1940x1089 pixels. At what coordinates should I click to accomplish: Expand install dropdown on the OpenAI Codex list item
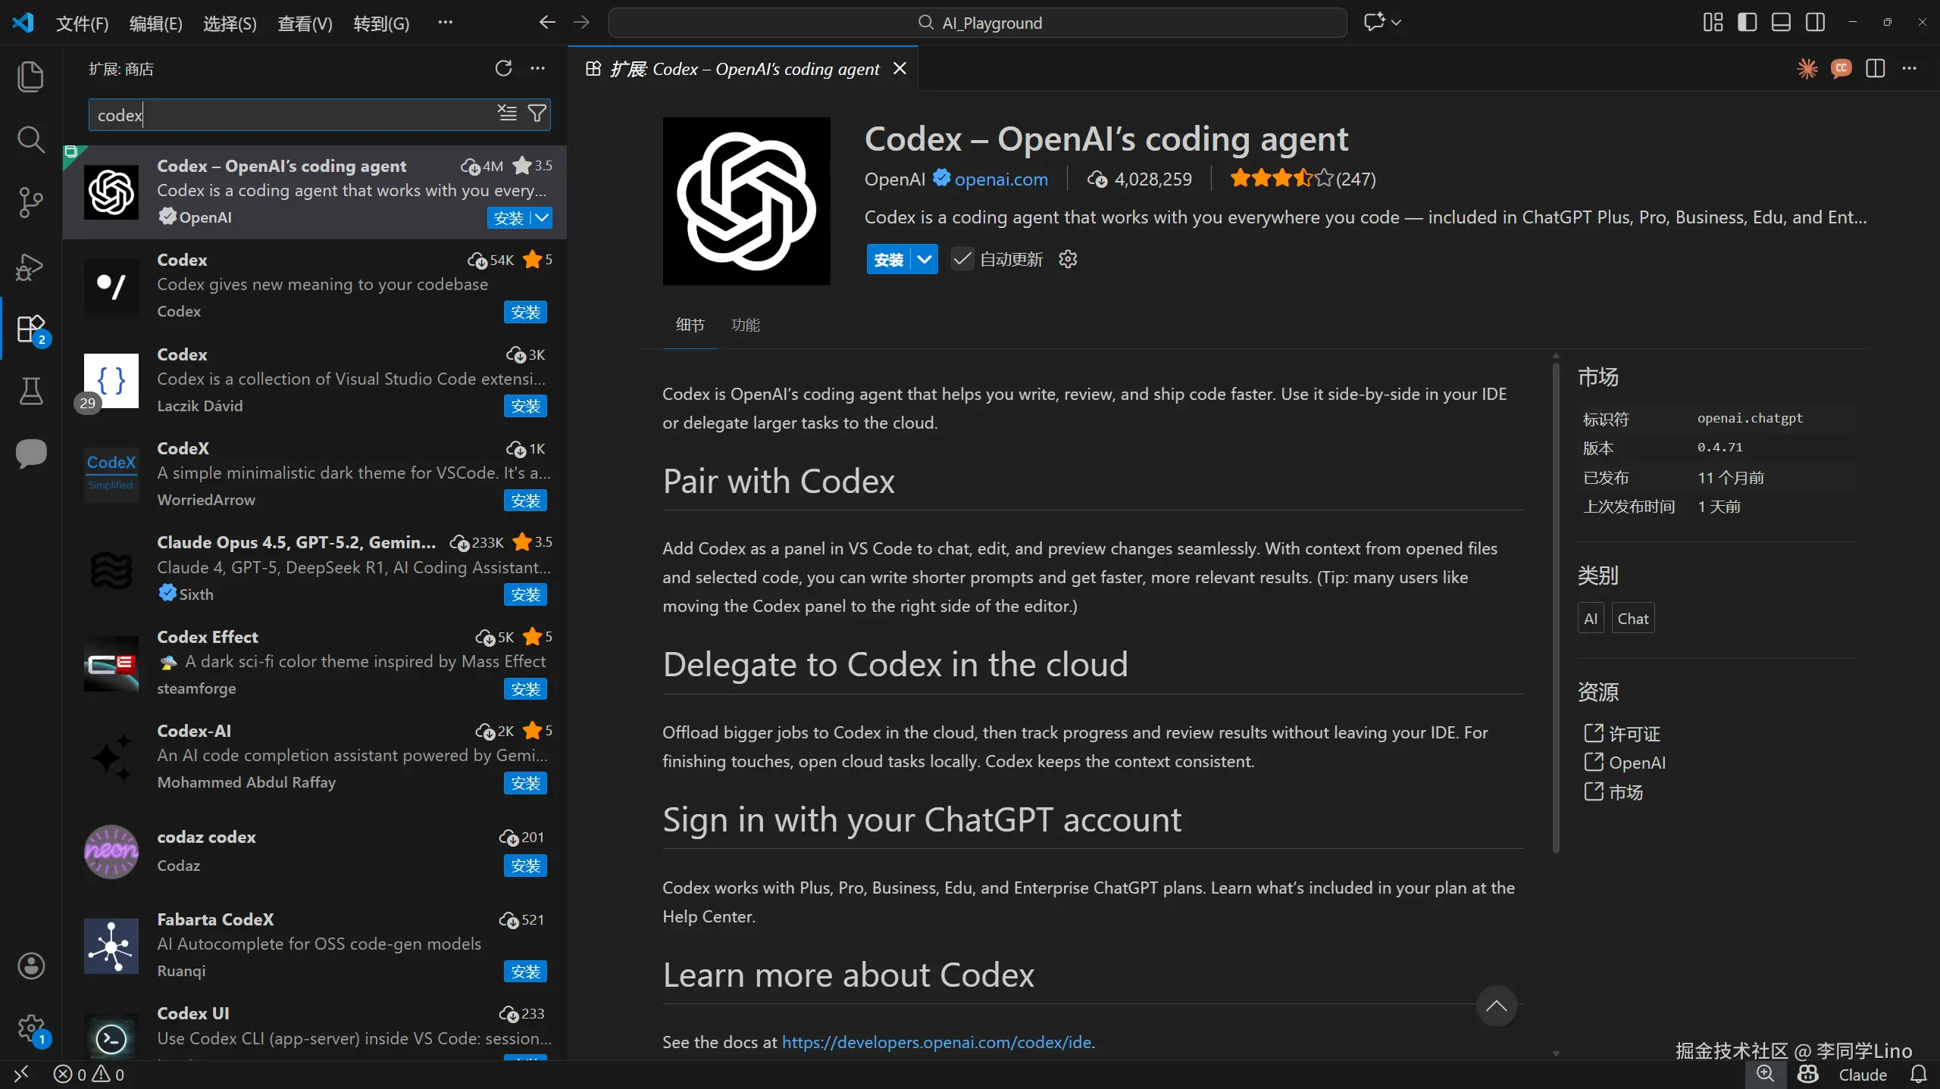pos(542,218)
